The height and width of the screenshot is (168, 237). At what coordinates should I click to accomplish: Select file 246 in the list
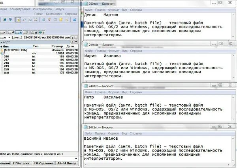click(39, 57)
